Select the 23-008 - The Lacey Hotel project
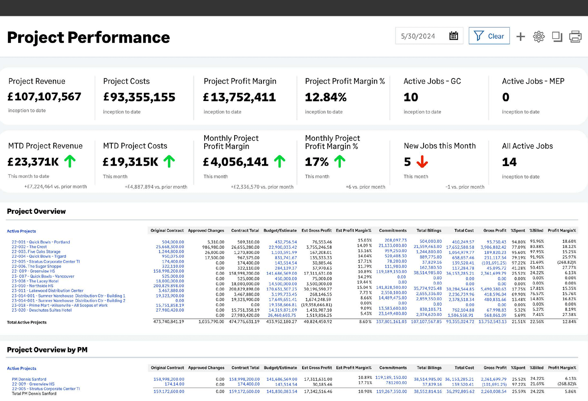The width and height of the screenshot is (588, 401). click(x=35, y=281)
